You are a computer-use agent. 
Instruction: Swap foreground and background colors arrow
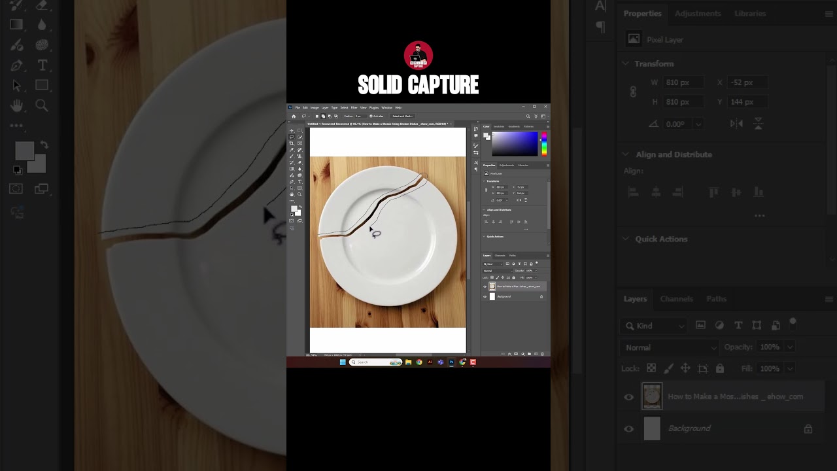(300, 207)
